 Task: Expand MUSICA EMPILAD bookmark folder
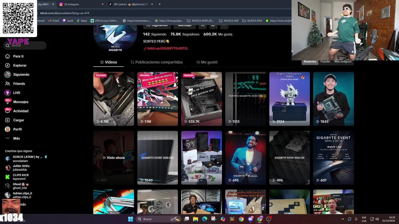tap(200, 21)
